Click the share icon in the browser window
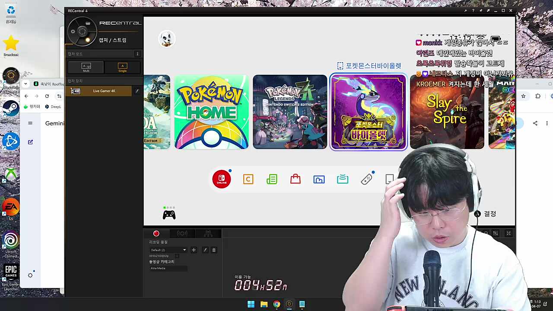Image resolution: width=553 pixels, height=311 pixels. coord(535,123)
